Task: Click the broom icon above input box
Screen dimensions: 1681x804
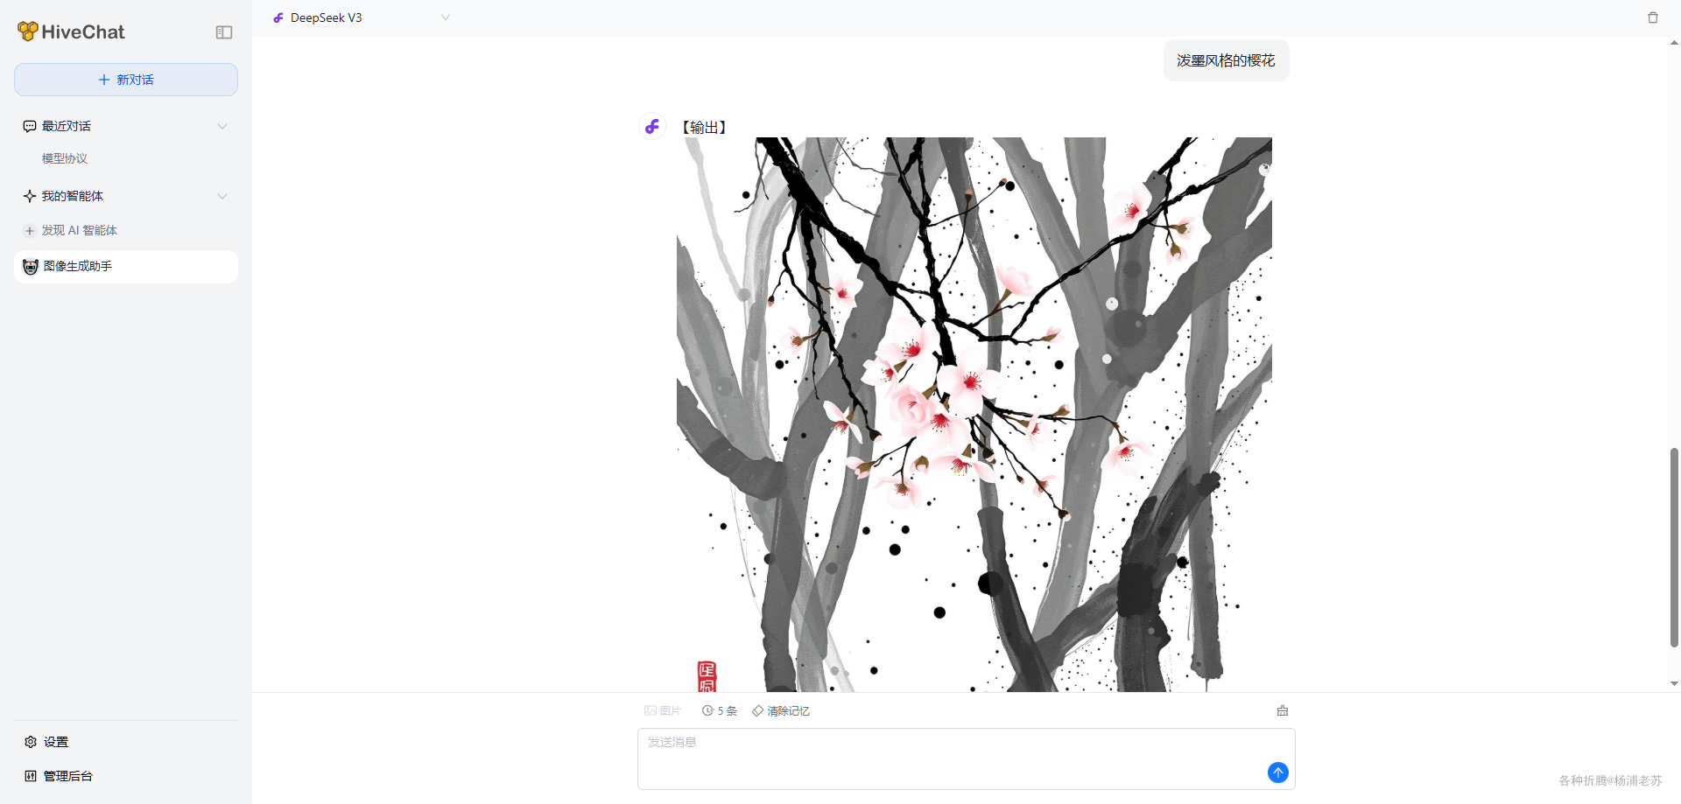Action: tap(1283, 710)
